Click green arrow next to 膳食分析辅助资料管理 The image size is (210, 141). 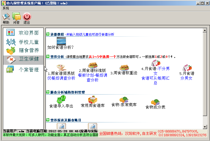point(48,92)
